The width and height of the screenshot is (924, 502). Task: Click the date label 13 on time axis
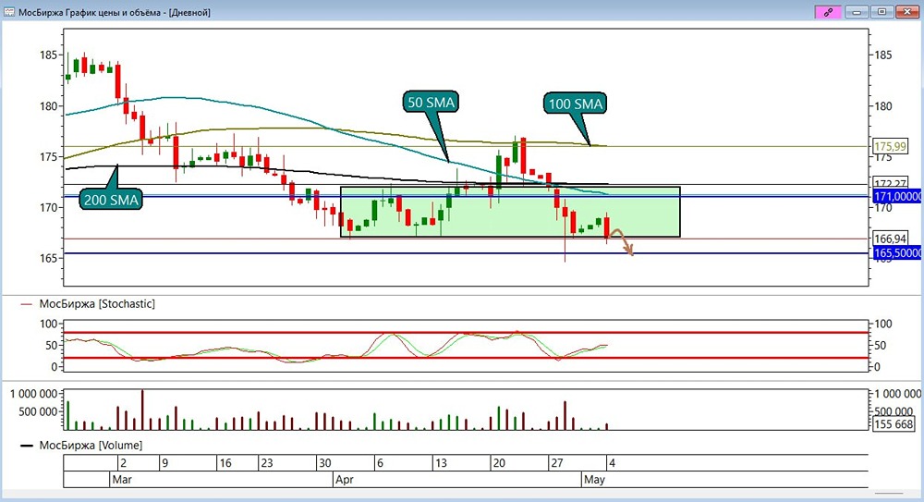(x=441, y=463)
